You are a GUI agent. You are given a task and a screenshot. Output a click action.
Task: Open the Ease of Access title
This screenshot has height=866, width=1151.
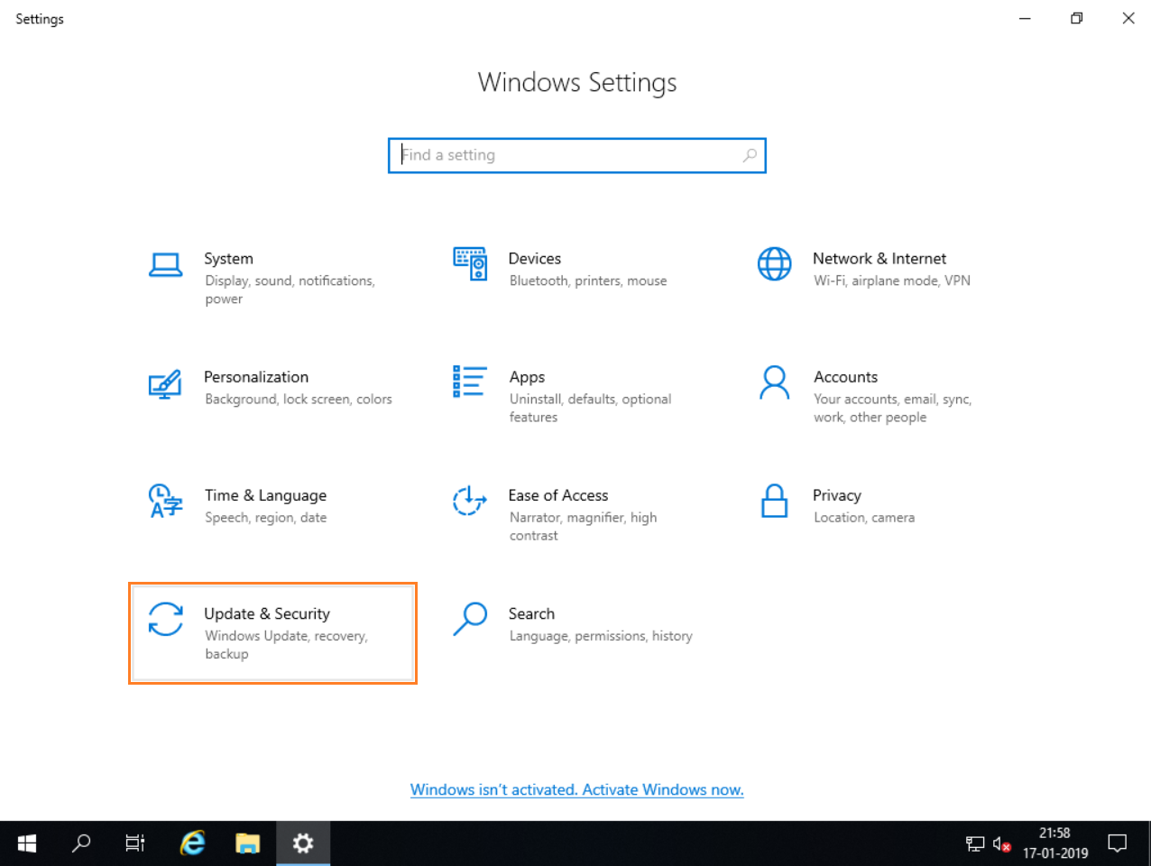click(558, 495)
